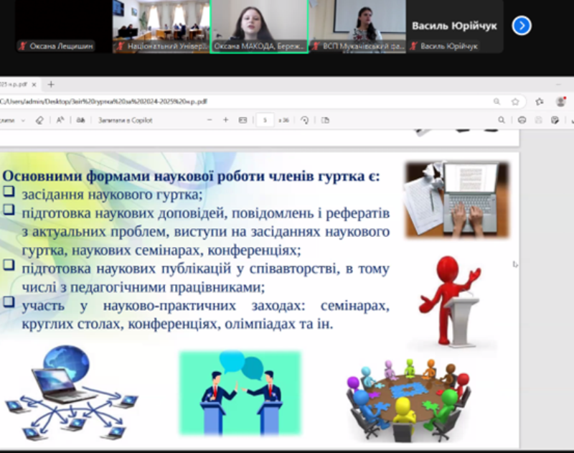Image resolution: width=574 pixels, height=453 pixels.
Task: Click the Запитати в Copilot button
Action: pos(125,120)
